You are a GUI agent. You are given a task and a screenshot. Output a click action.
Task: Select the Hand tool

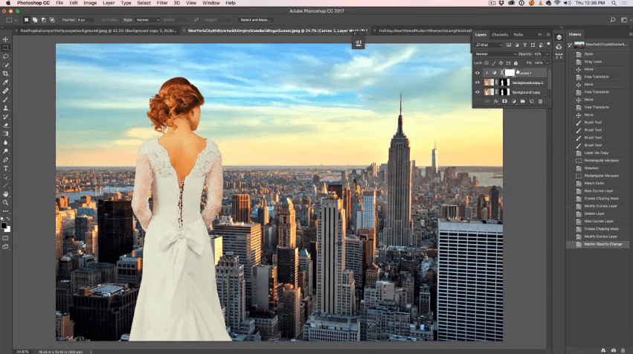tap(6, 194)
